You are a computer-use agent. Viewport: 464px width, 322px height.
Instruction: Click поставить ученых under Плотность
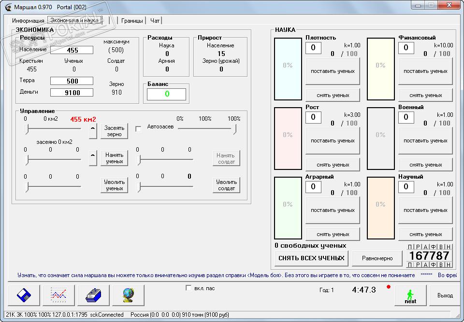pos(333,71)
